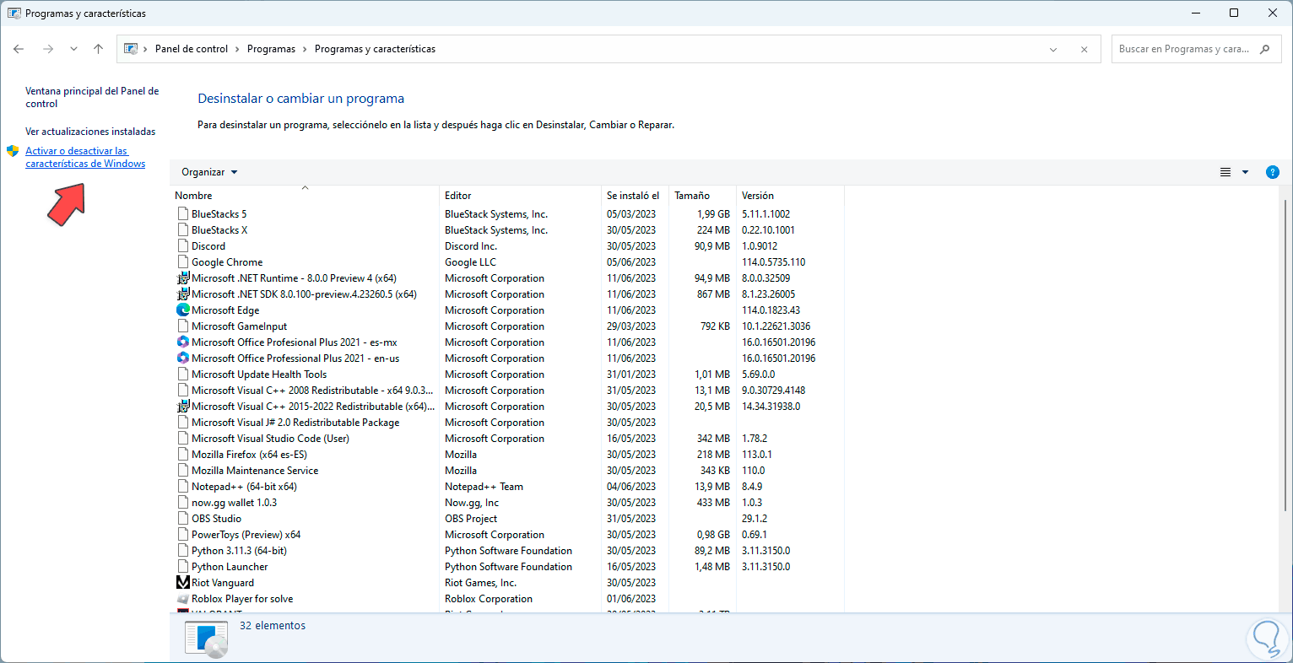Click the Up directory arrow
The image size is (1293, 663).
tap(98, 49)
